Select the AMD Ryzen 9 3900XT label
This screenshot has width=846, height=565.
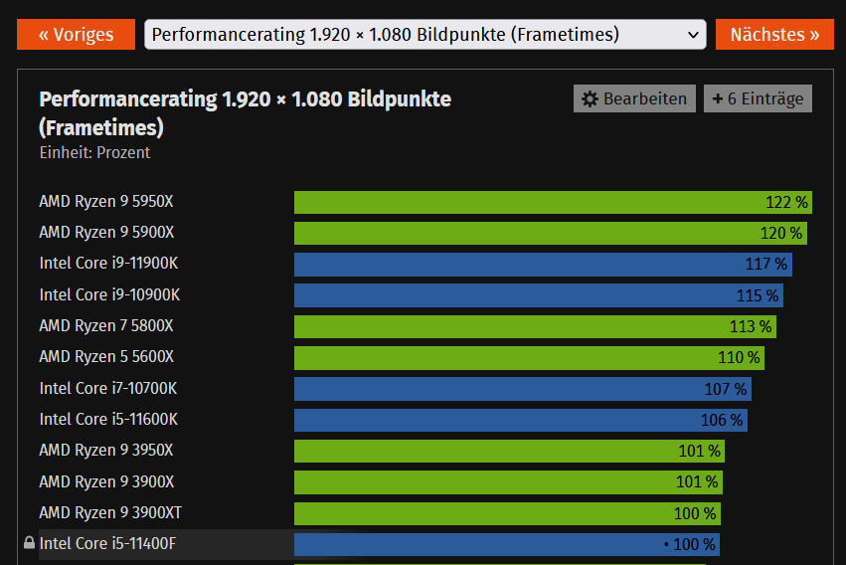point(110,512)
